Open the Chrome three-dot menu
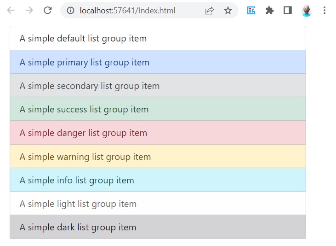Viewport: 336px width, 246px height. (x=325, y=10)
